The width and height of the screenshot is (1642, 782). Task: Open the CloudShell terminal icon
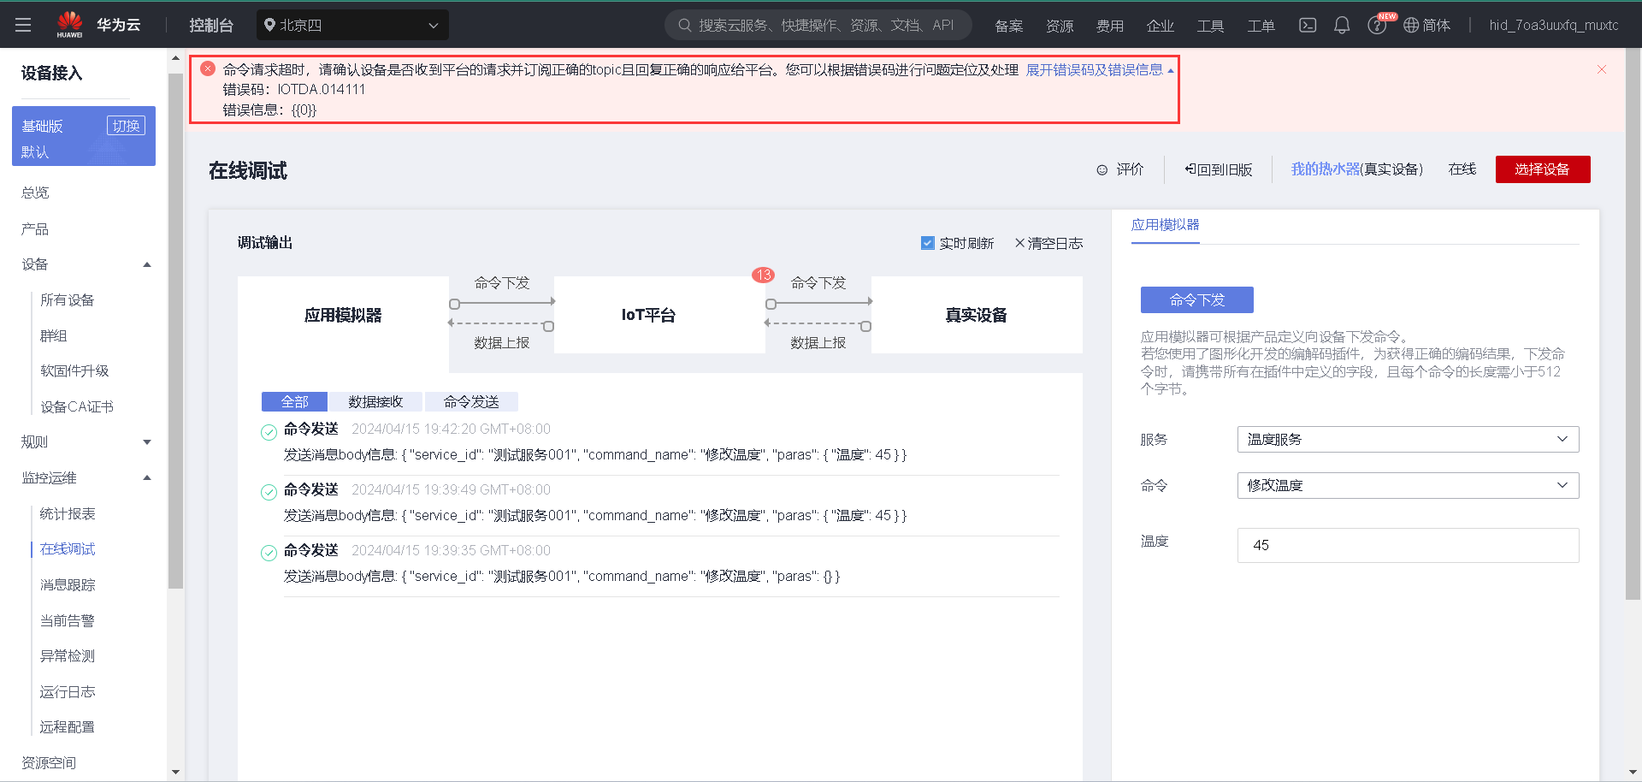pyautogui.click(x=1308, y=25)
